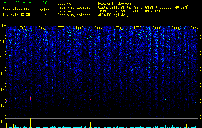The height and width of the screenshot is (128, 202).
Task: Click the 0.8 kHz axis label
Action: pyautogui.click(x=3, y=90)
